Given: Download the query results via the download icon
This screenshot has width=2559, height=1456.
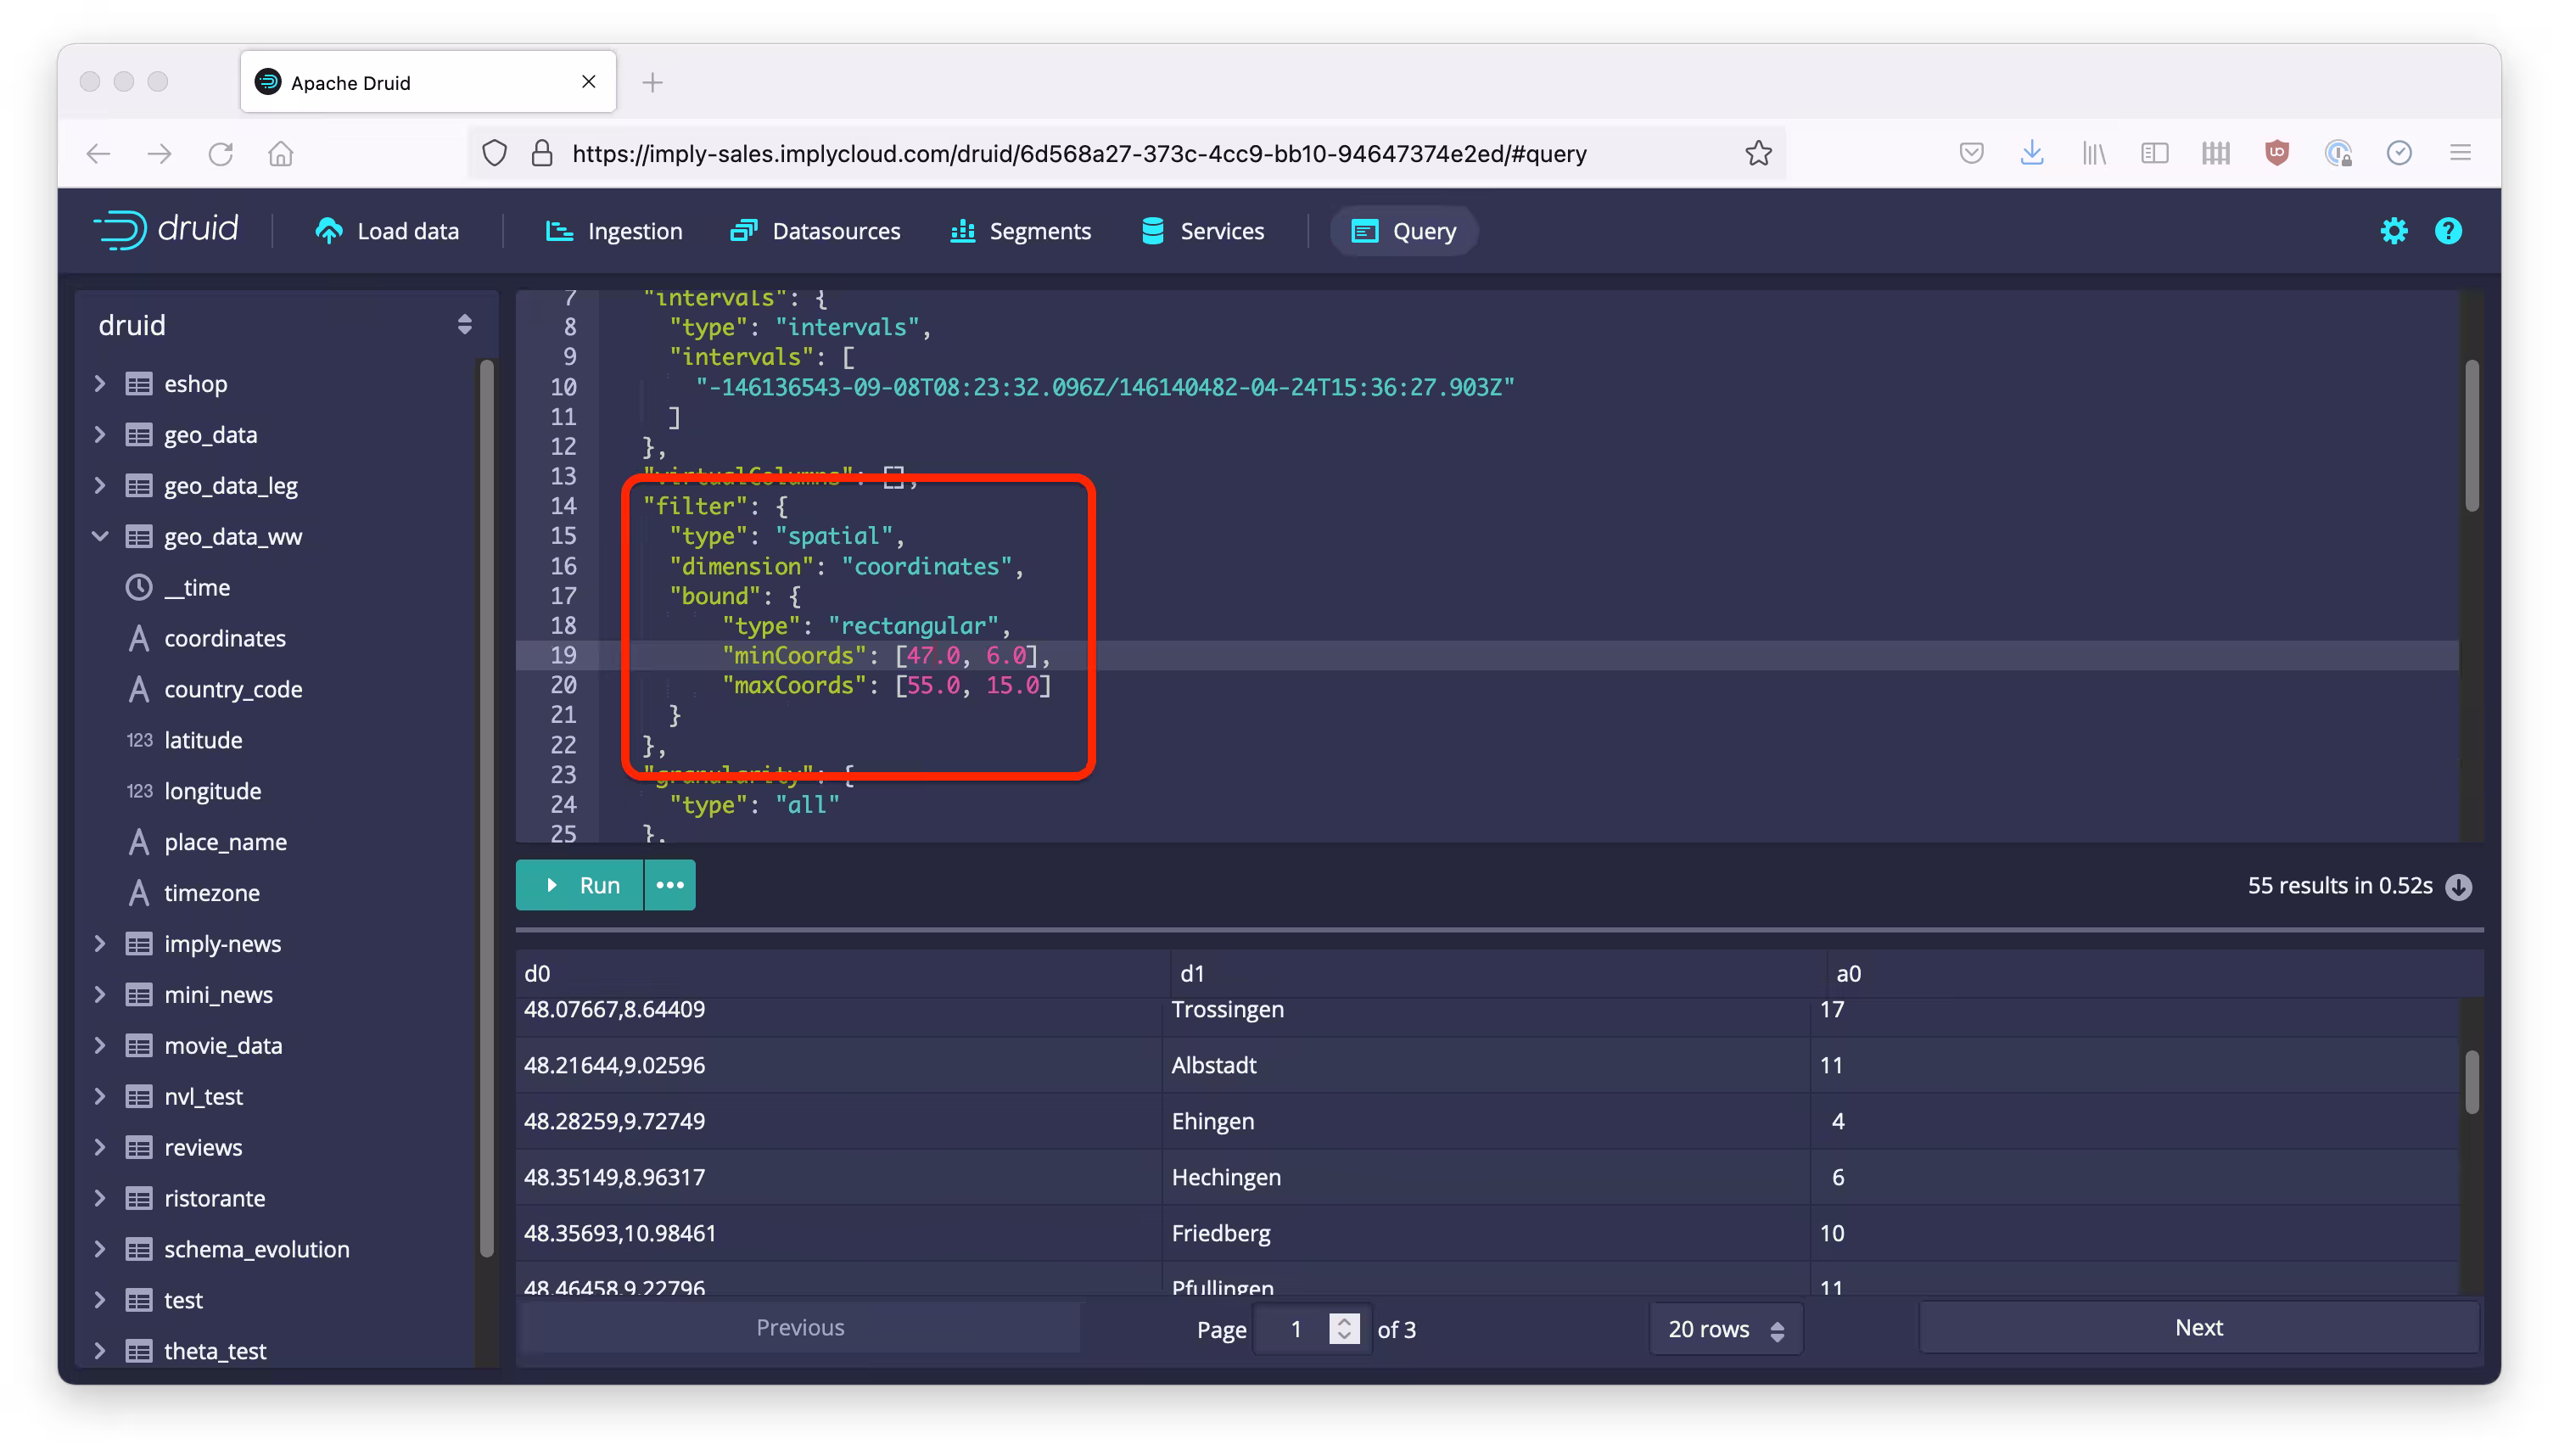Looking at the screenshot, I should [x=2460, y=886].
